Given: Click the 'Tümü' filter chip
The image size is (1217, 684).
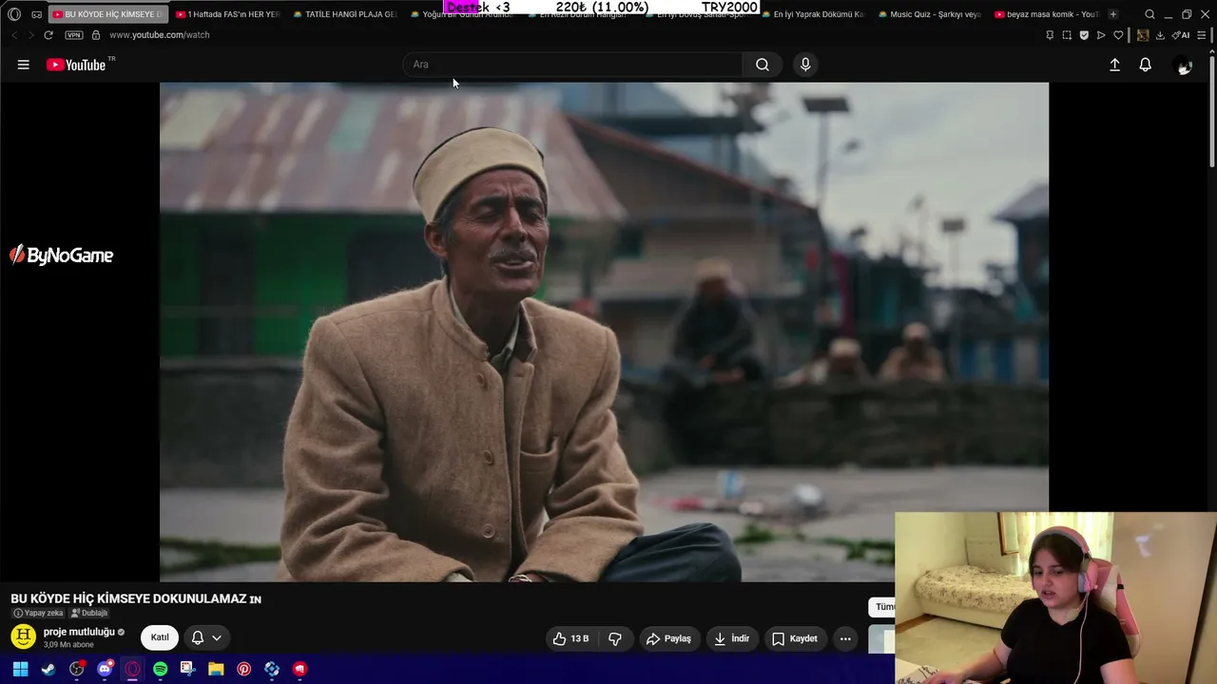Looking at the screenshot, I should [882, 607].
